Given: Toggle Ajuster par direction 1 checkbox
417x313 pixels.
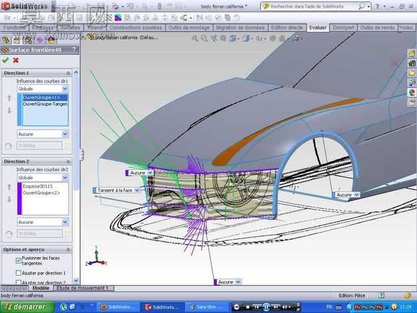Looking at the screenshot, I should pos(19,273).
